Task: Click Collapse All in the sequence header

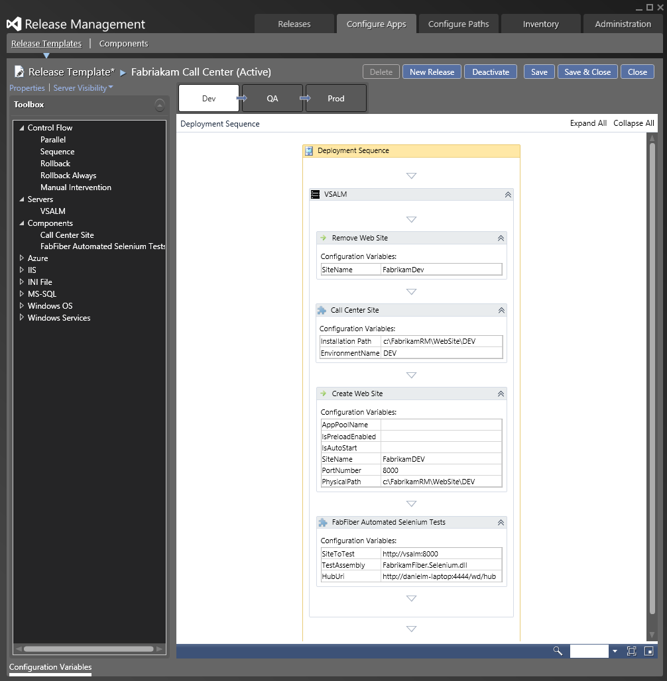Action: [634, 123]
